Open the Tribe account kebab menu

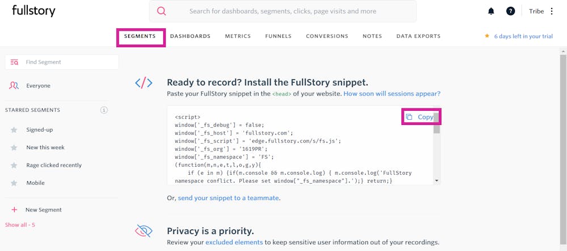coord(552,11)
